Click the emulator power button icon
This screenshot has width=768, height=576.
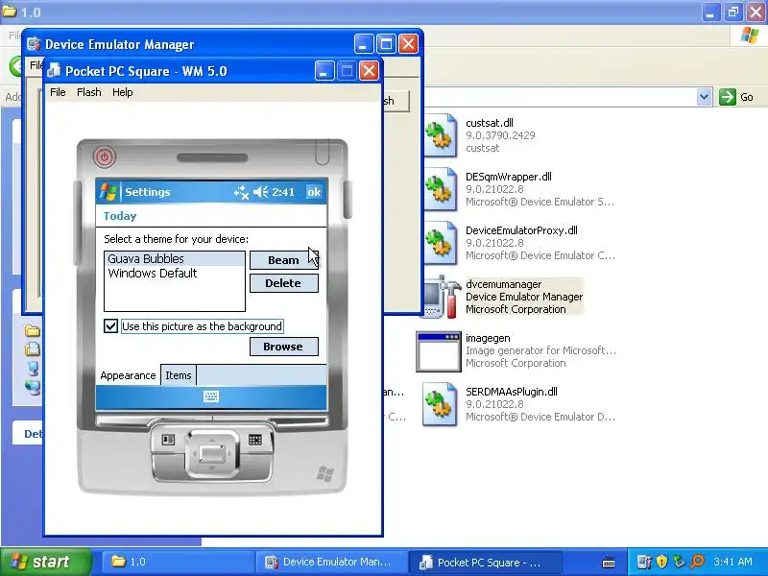pos(105,156)
